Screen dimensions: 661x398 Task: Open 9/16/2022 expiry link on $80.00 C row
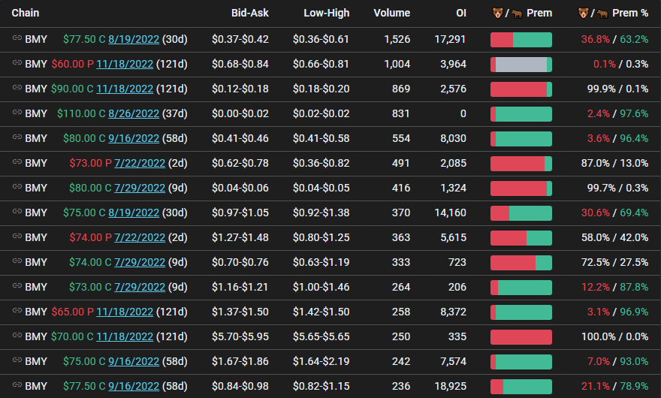point(134,138)
